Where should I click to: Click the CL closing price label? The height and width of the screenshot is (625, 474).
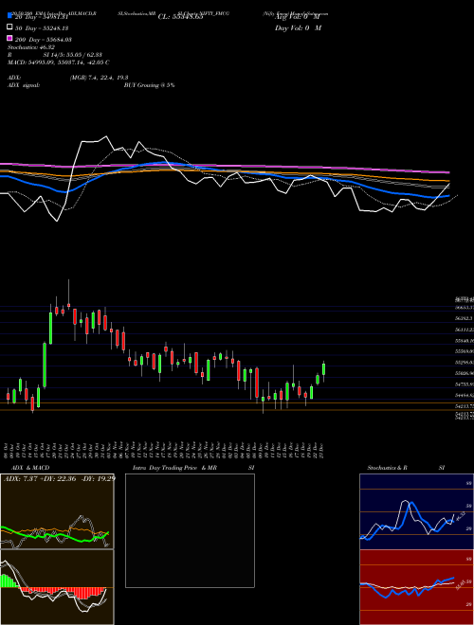pyautogui.click(x=181, y=17)
